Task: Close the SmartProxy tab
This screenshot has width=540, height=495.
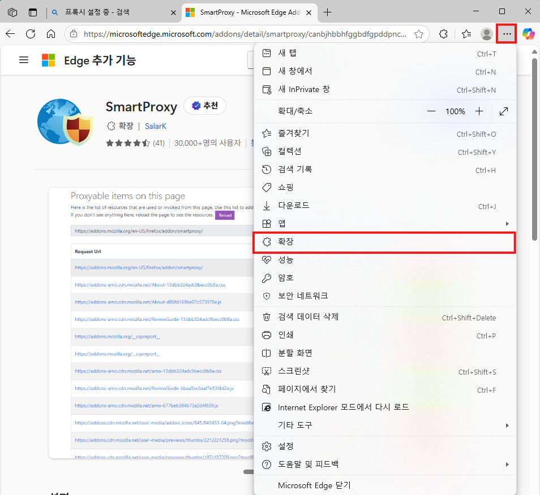Action: click(309, 13)
